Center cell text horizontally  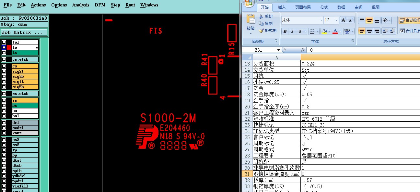(x=369, y=31)
